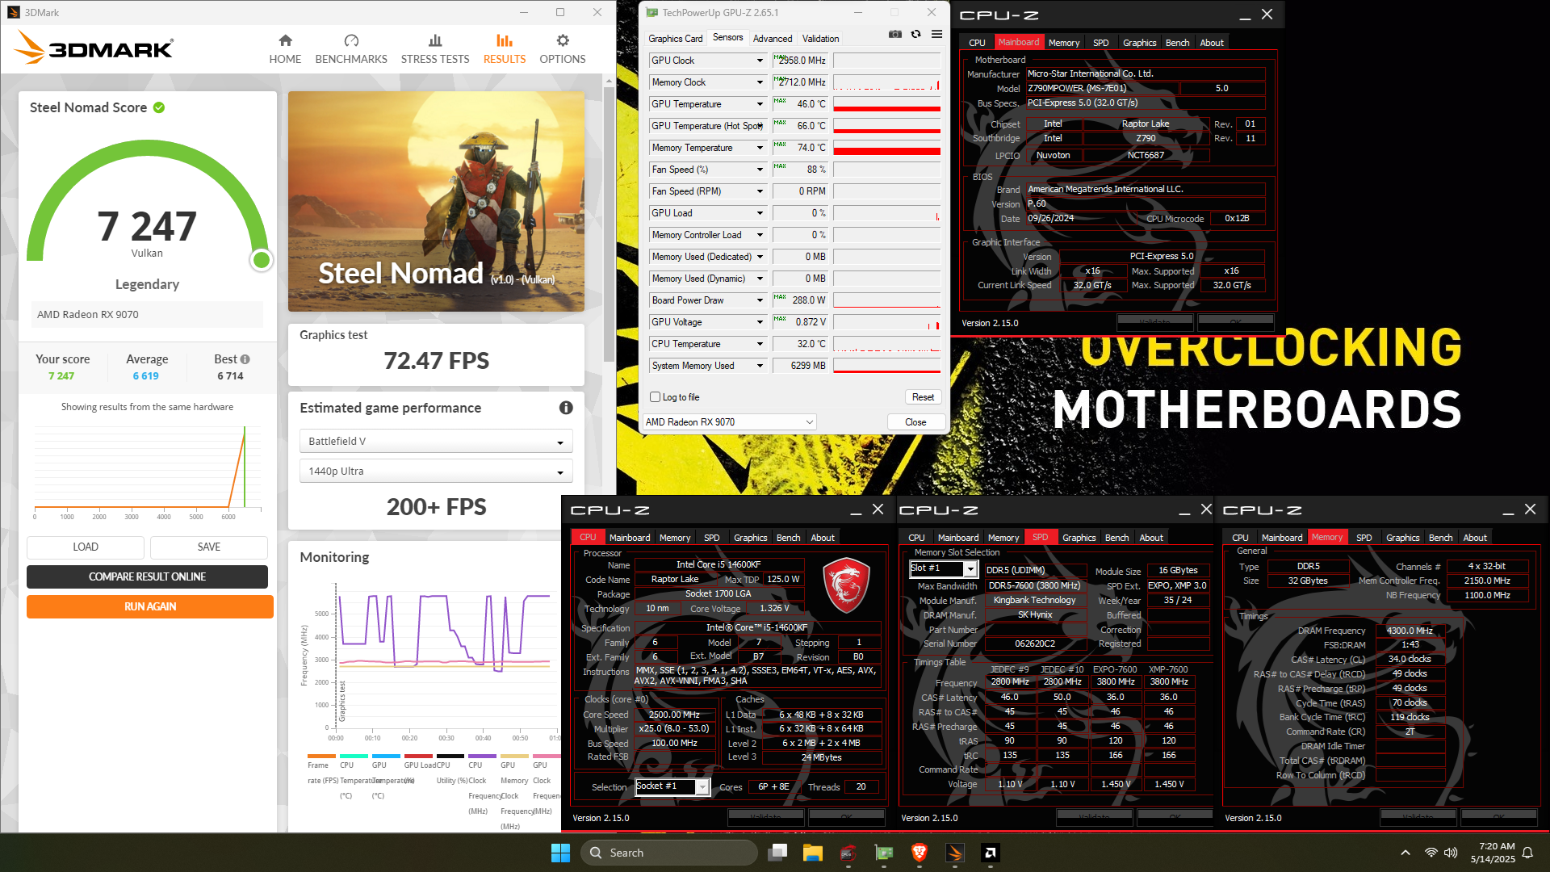Open the notifications bell icon
The height and width of the screenshot is (872, 1550).
pos(1527,853)
